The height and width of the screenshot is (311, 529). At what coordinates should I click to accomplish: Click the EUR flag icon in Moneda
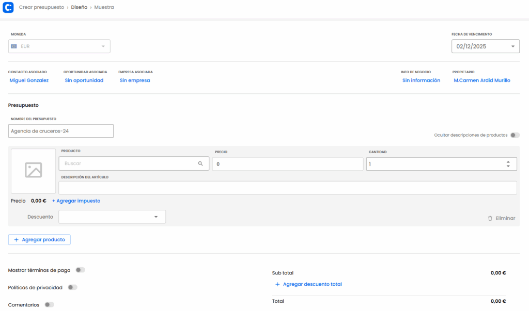(x=14, y=46)
